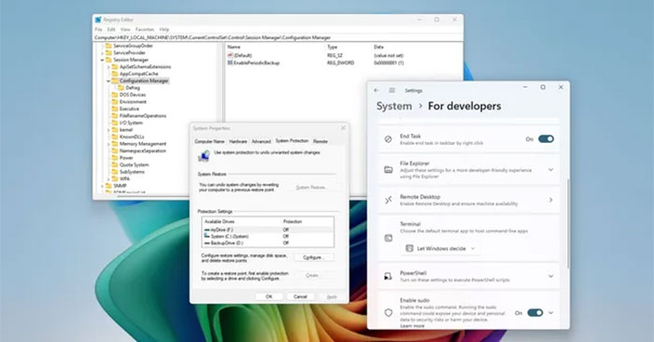The image size is (654, 342).
Task: Click Cancel in System Properties
Action: [300, 296]
